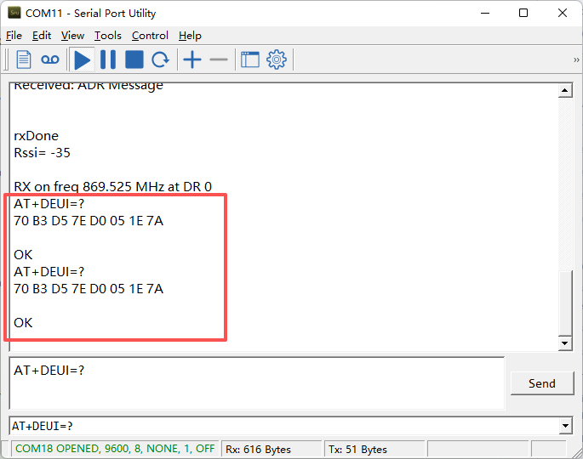Click the Serial Port Utility app icon in title bar
Screen dimensions: 583x459
(x=14, y=13)
